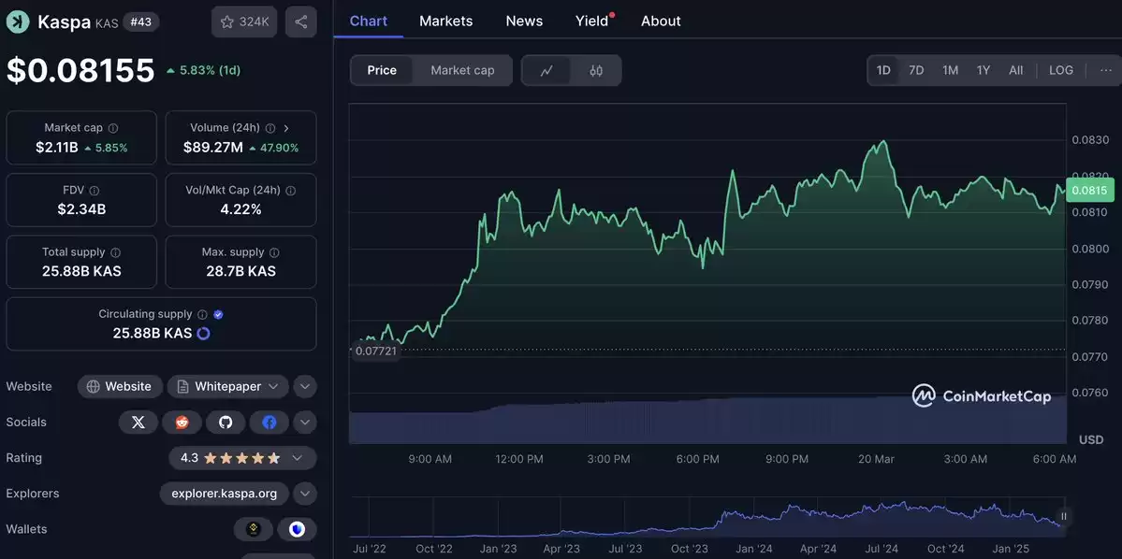Screen dimensions: 1122x559
Task: Open the Website link button
Action: [x=120, y=387]
